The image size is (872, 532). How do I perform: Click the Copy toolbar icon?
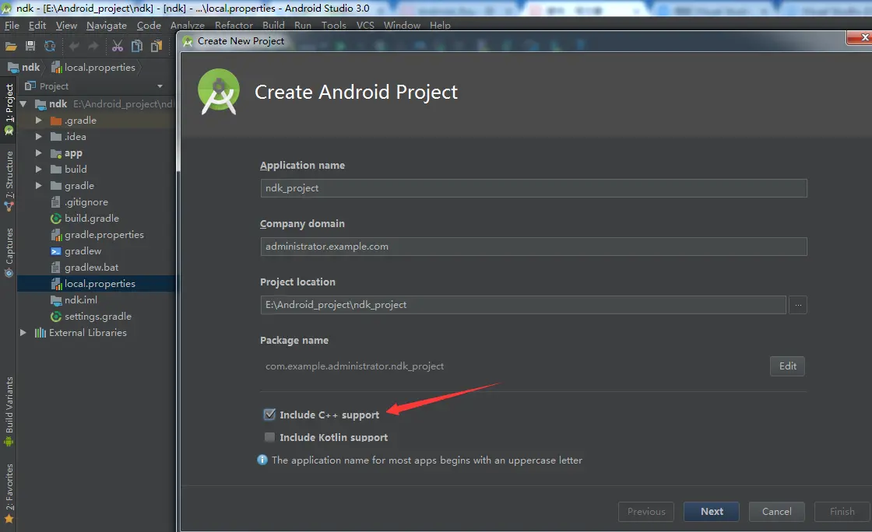pos(137,46)
